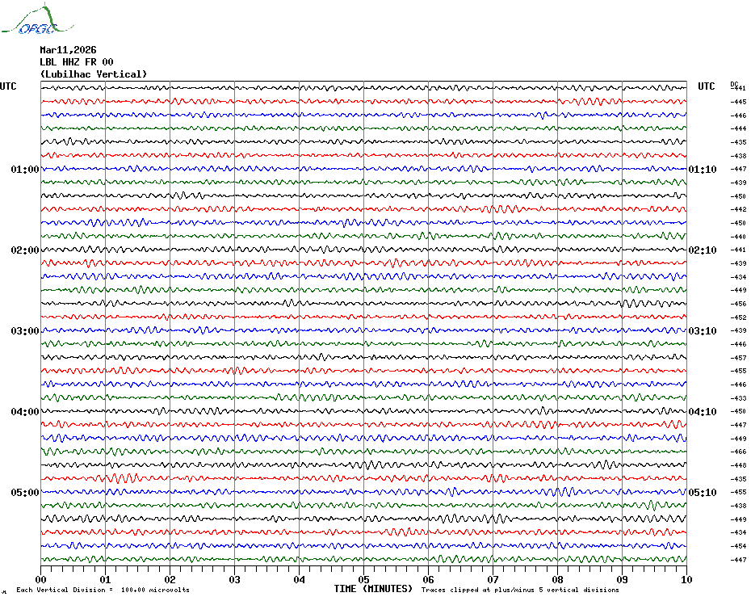
Task: Click the left UTC axis label
Action: pos(8,86)
